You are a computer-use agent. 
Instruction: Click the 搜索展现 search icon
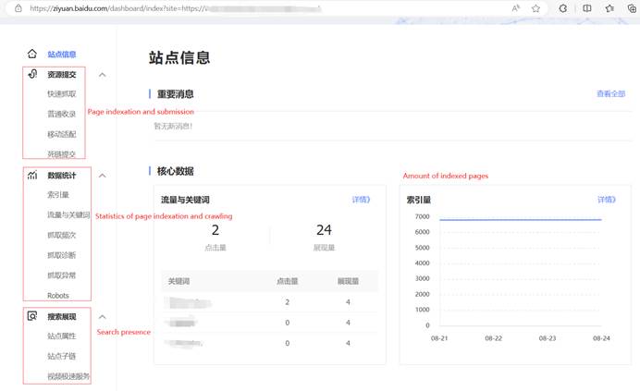click(32, 316)
